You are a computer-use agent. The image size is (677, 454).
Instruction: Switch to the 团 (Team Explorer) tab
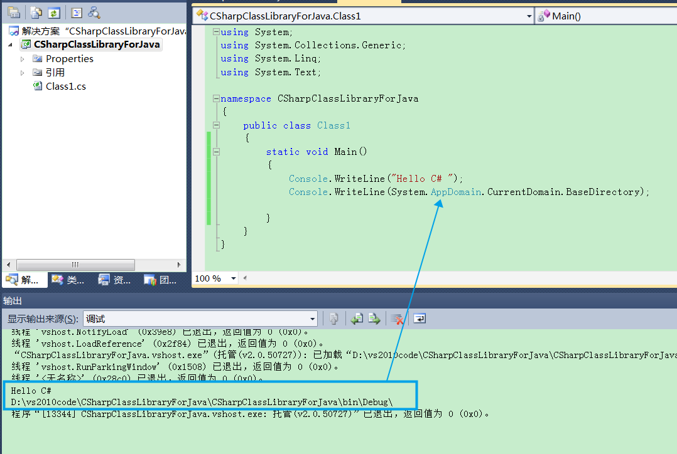(160, 280)
